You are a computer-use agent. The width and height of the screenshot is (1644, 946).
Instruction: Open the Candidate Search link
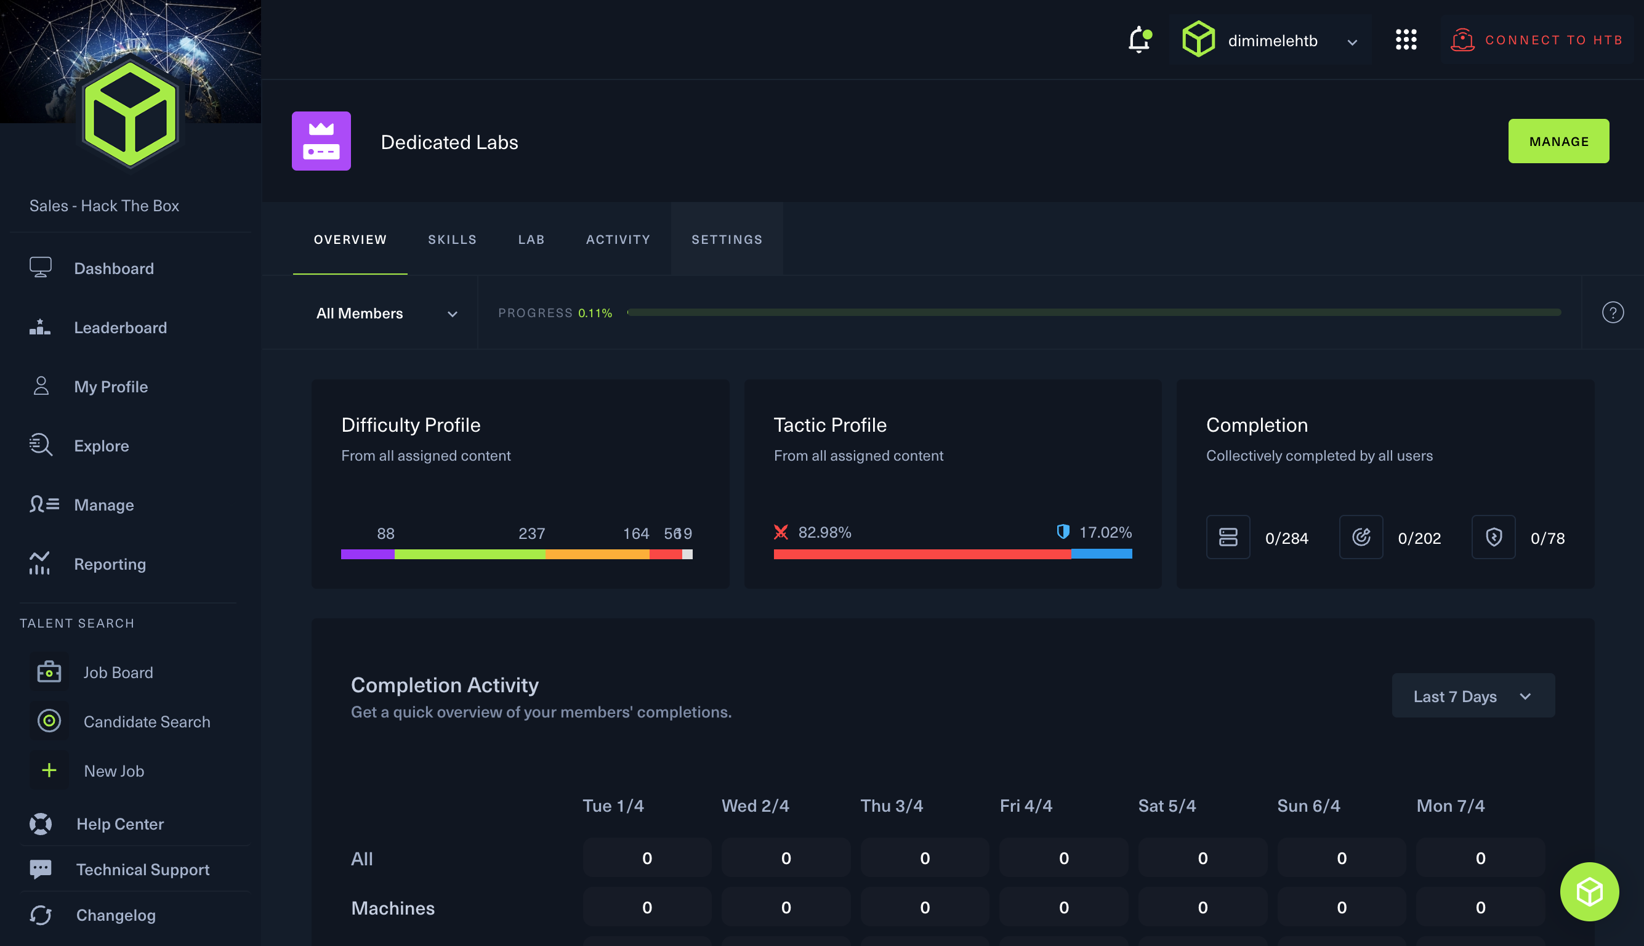coord(147,722)
